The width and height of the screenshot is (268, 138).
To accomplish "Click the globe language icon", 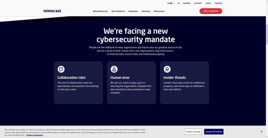I will pyautogui.click(x=171, y=3).
